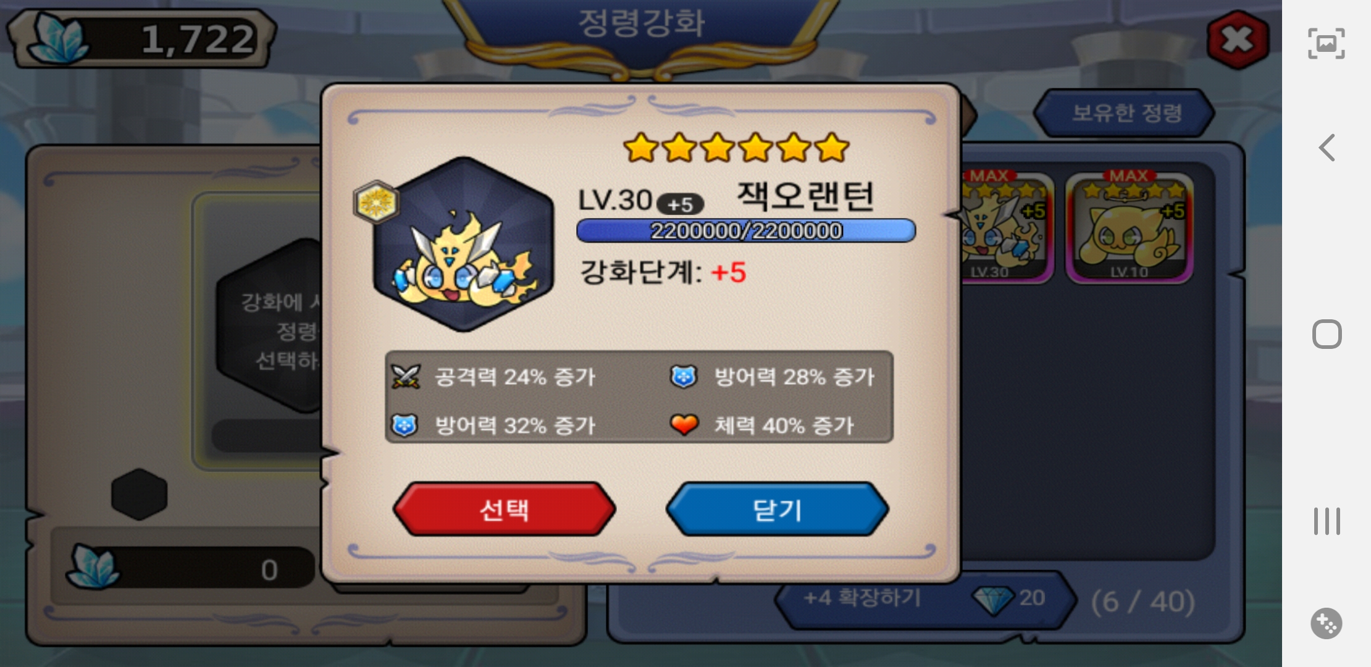Click the experience progress bar 2200000/2200000

pos(746,230)
